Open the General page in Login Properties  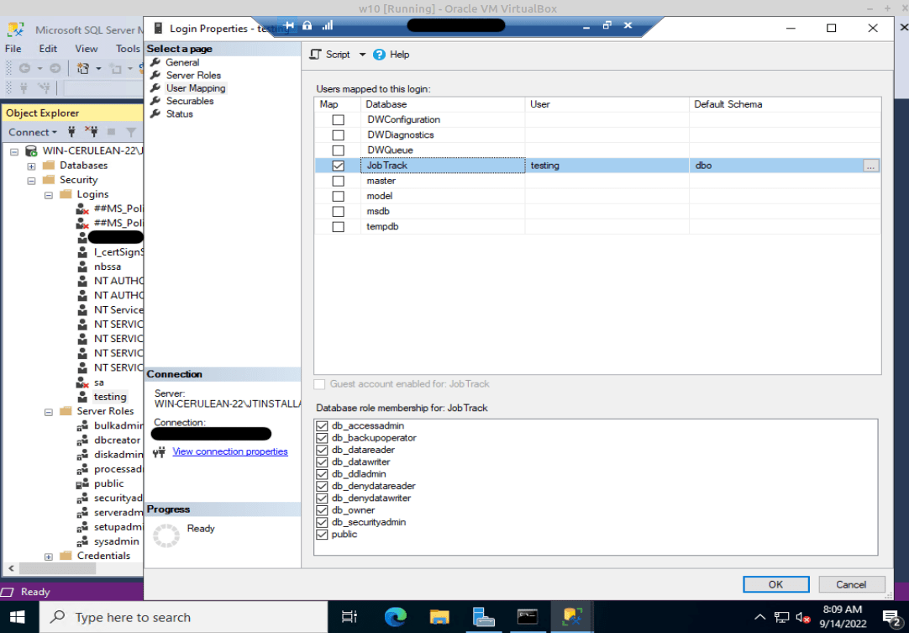[182, 62]
